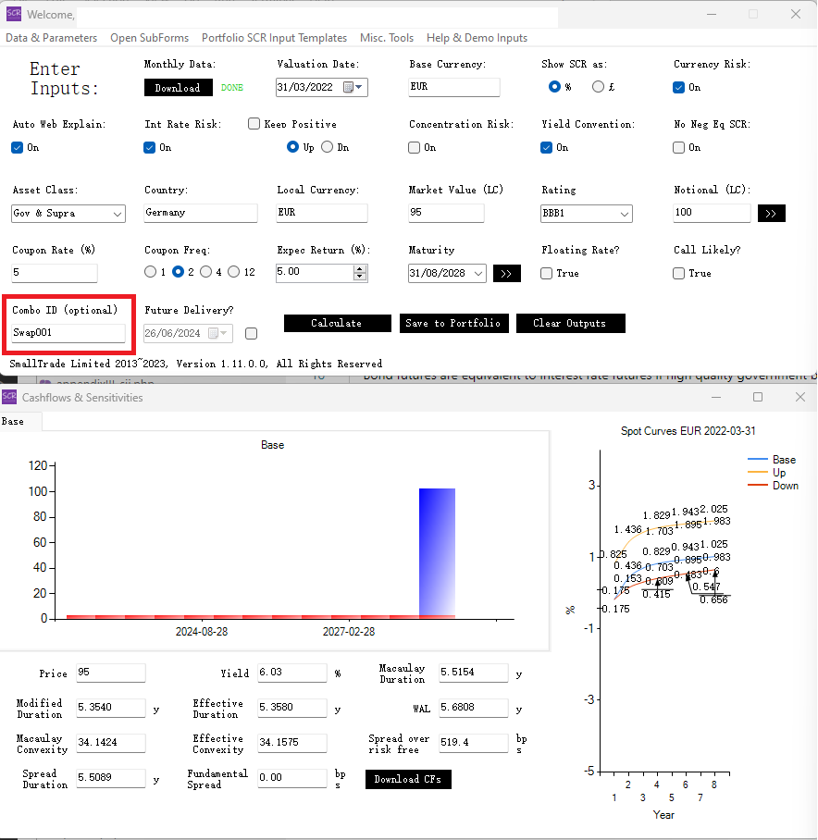Screen dimensions: 818x840
Task: Open the Rating dropdown list
Action: [625, 215]
